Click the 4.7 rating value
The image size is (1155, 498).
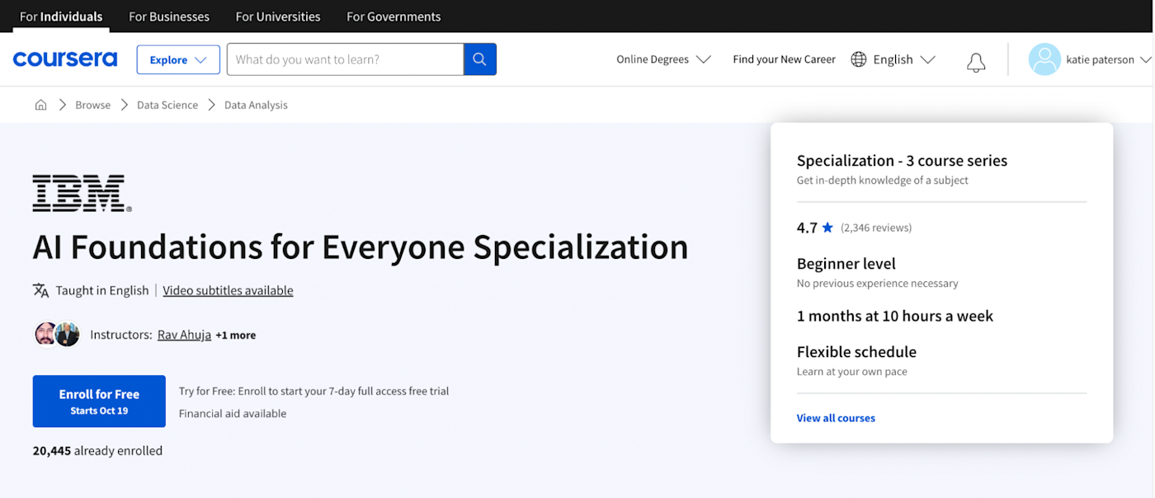pyautogui.click(x=807, y=228)
